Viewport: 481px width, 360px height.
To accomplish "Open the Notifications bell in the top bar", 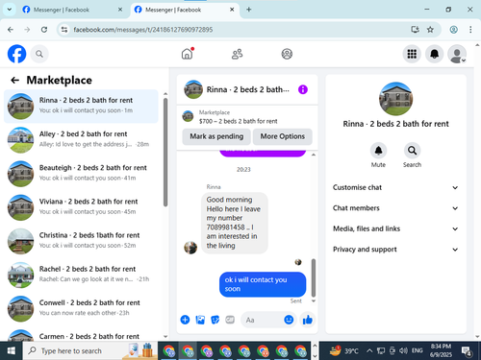I will [434, 54].
